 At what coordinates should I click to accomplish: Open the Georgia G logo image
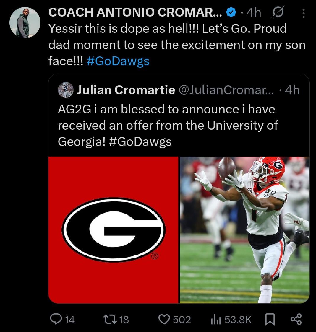coord(114,230)
